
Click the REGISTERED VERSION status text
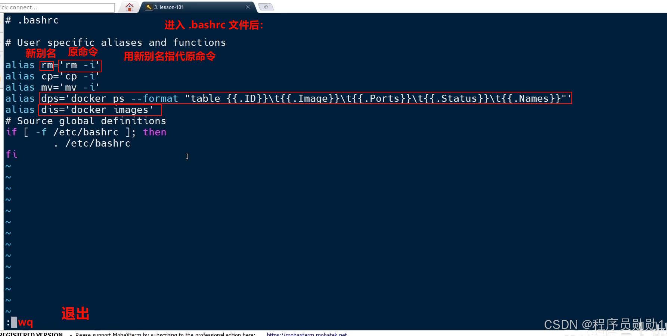click(x=31, y=334)
